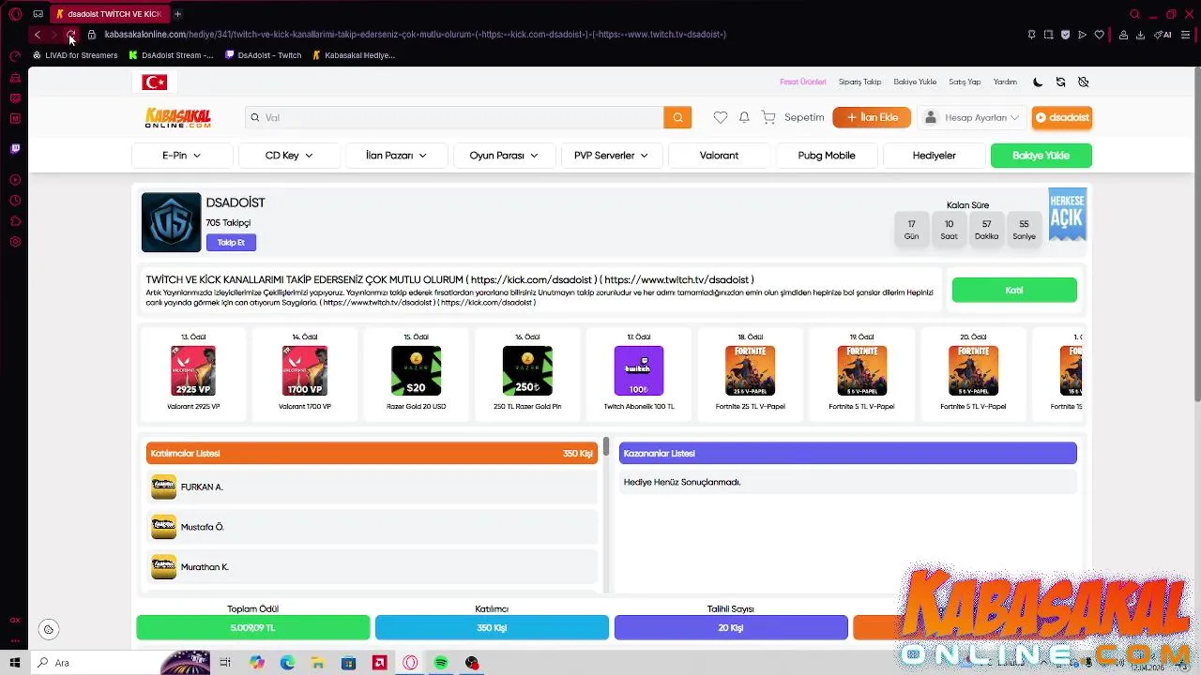Open notifications bell icon
Image resolution: width=1201 pixels, height=675 pixels.
pos(744,117)
